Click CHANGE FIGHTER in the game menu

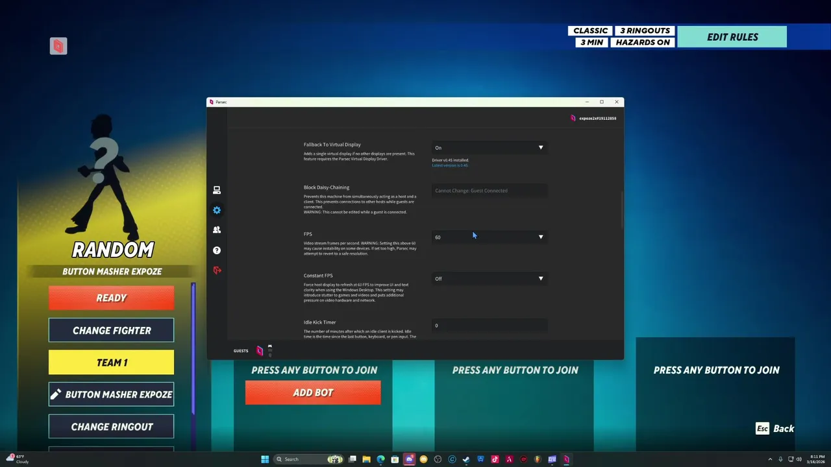click(x=111, y=330)
